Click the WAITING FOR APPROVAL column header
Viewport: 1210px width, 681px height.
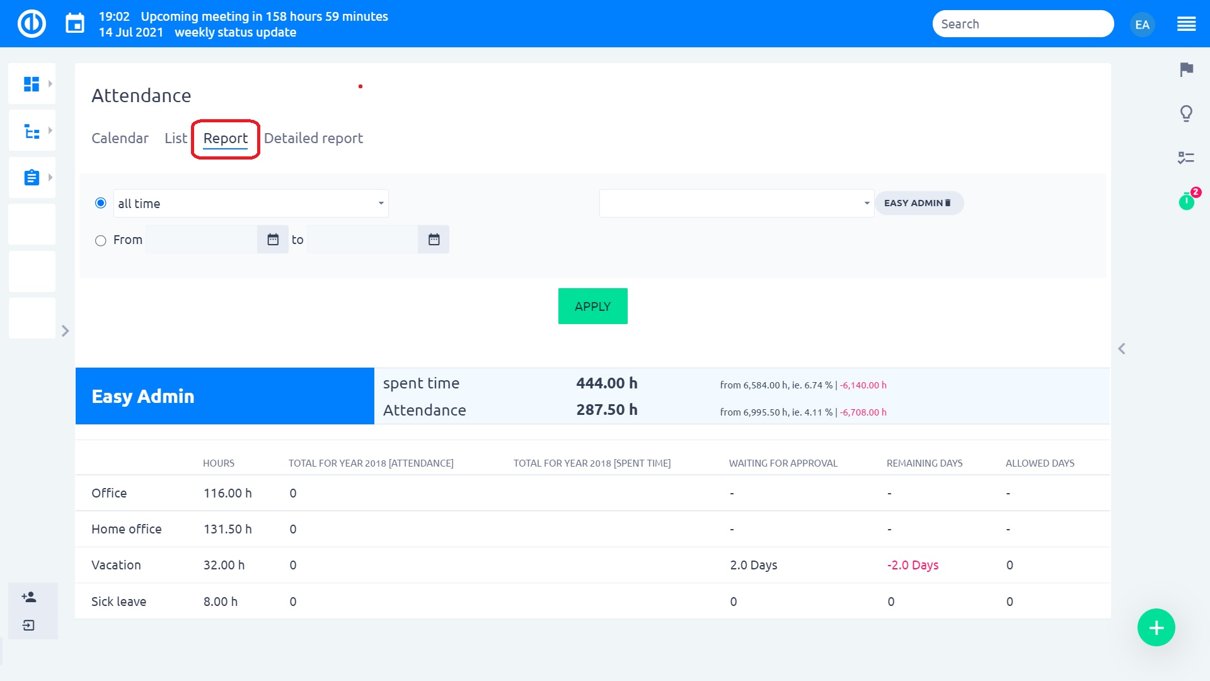pyautogui.click(x=783, y=463)
